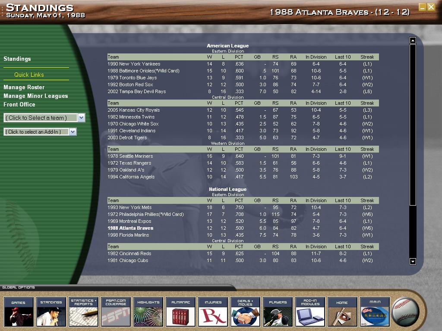442x331 pixels.
Task: Select the 1979 Oakland A's row
Action: pos(243,170)
